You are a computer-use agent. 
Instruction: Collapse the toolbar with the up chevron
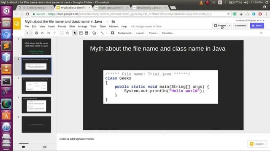pos(261,33)
